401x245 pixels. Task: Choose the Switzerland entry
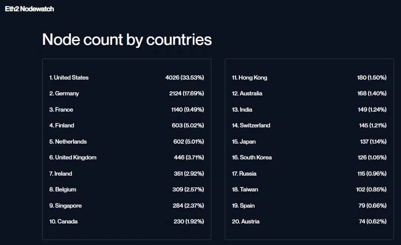251,126
